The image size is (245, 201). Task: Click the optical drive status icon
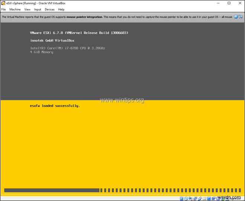coord(186,198)
